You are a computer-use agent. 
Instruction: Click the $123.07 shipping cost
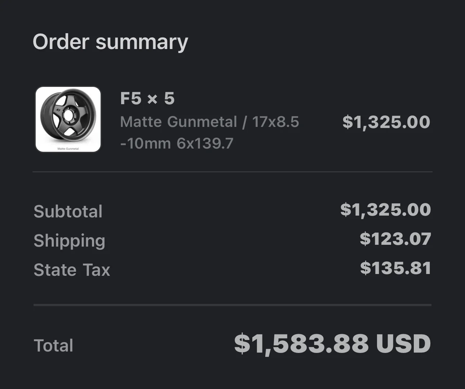coord(395,239)
